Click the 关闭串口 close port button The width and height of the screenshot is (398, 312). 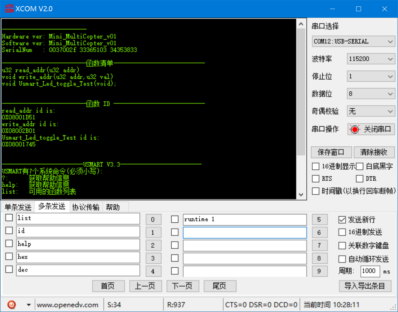[371, 129]
